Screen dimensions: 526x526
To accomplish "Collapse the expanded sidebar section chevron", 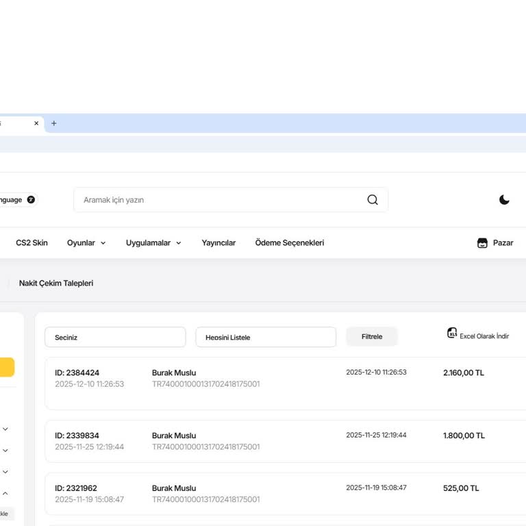I will pos(5,493).
